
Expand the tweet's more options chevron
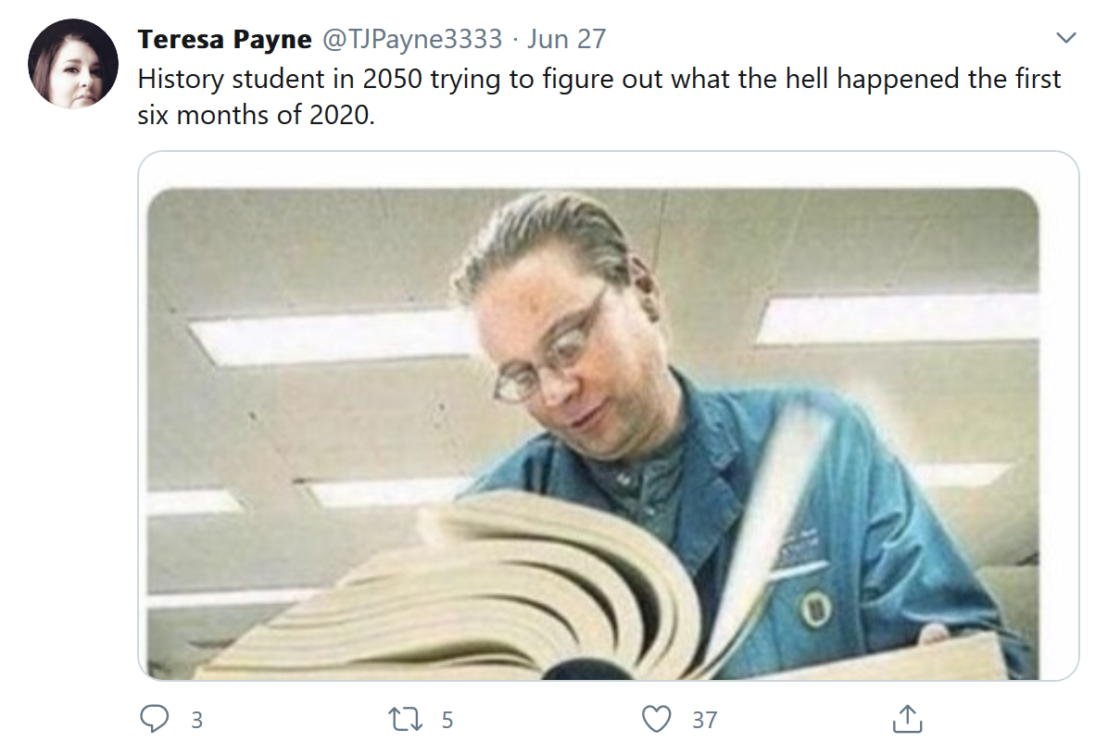click(1065, 37)
